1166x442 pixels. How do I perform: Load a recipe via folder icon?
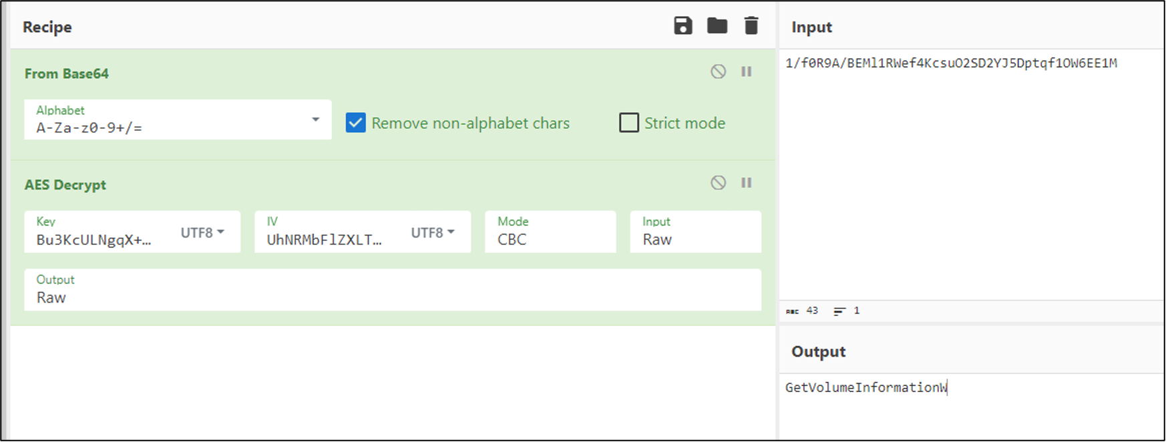pos(717,26)
